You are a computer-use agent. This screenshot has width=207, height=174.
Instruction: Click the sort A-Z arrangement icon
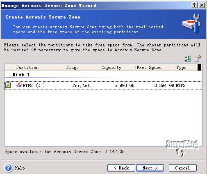coord(188,59)
